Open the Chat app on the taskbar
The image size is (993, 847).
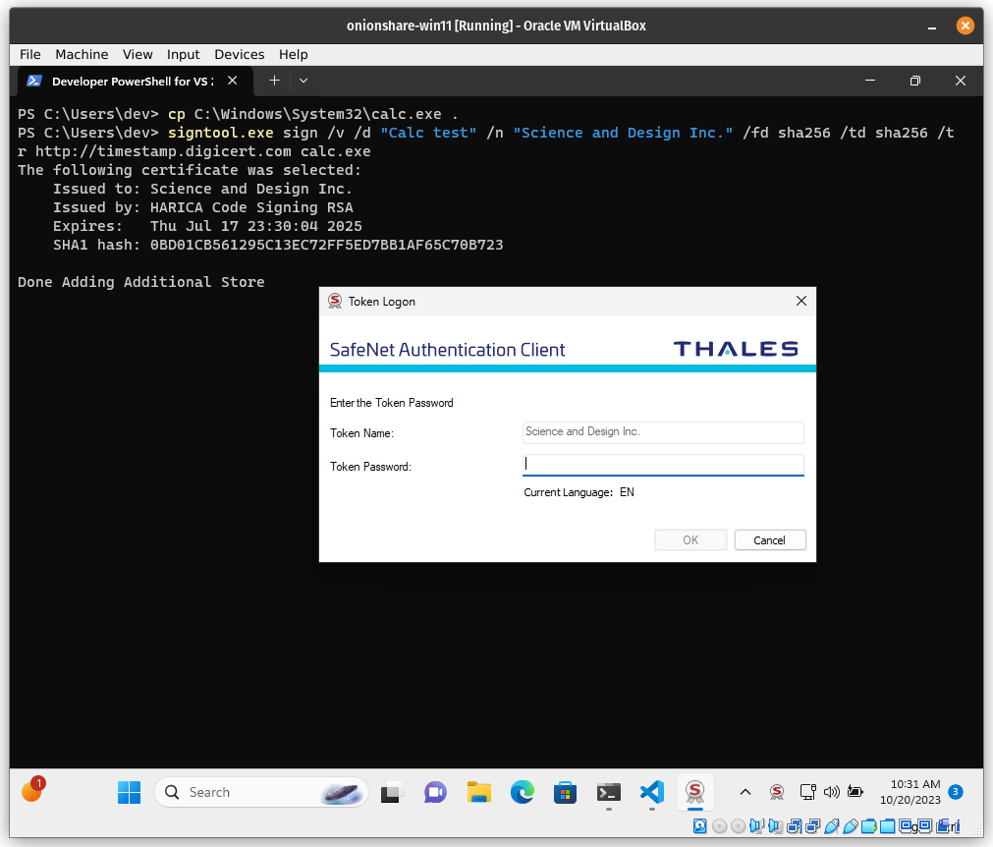[x=435, y=793]
